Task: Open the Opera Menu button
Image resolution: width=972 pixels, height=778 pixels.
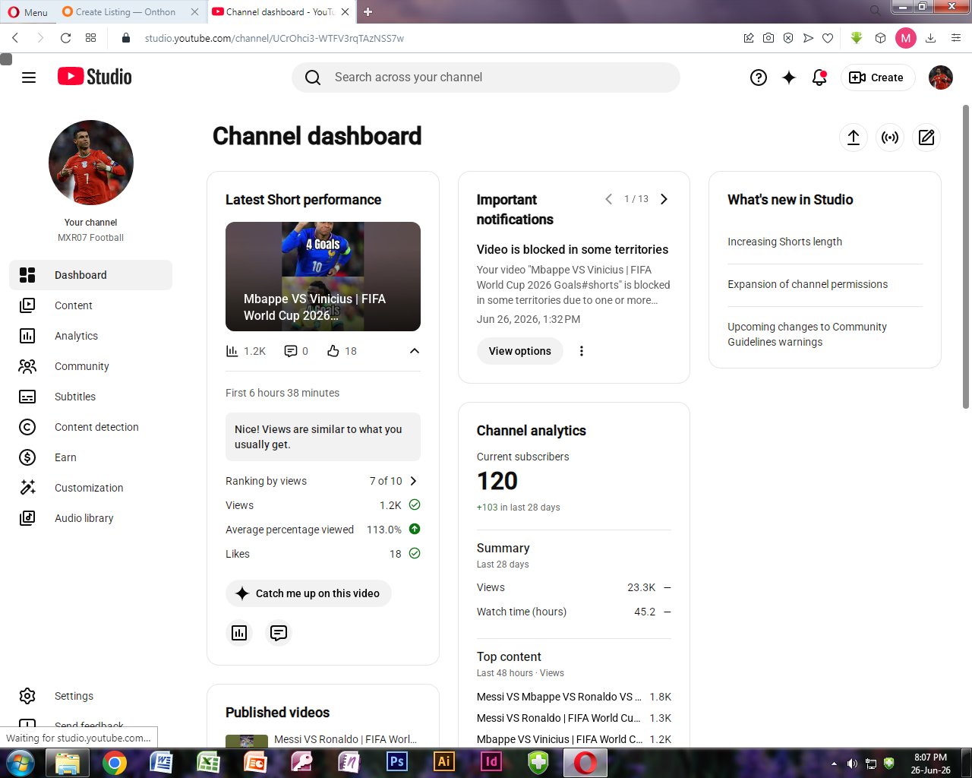Action: (27, 11)
